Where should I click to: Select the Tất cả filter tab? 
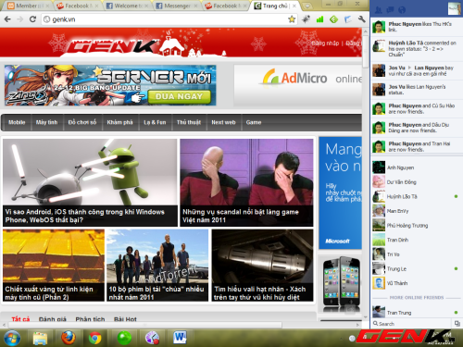point(20,319)
